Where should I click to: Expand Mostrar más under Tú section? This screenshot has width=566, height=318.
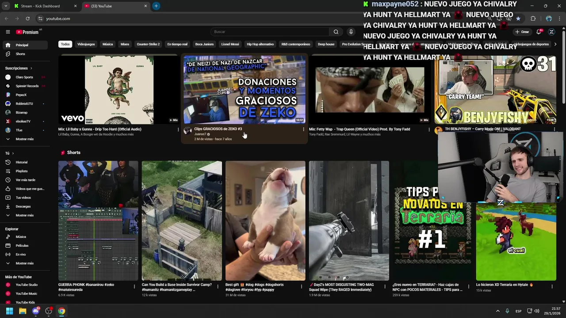pyautogui.click(x=26, y=215)
